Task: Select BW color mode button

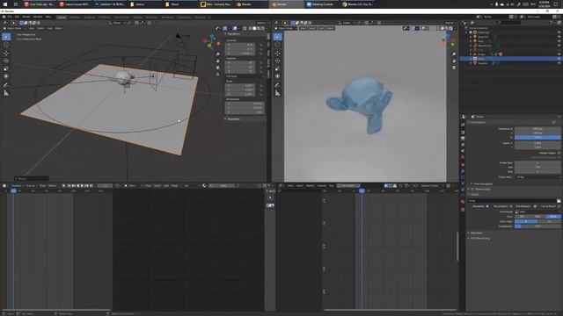Action: coord(523,217)
